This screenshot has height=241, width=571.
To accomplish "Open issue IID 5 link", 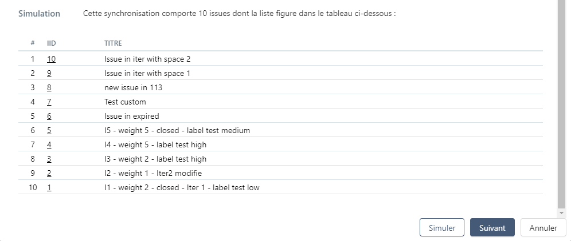I will point(49,130).
